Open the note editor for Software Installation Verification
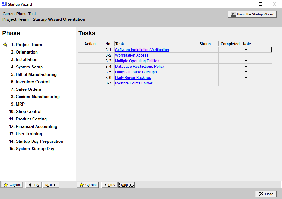This screenshot has width=282, height=199. pos(247,50)
